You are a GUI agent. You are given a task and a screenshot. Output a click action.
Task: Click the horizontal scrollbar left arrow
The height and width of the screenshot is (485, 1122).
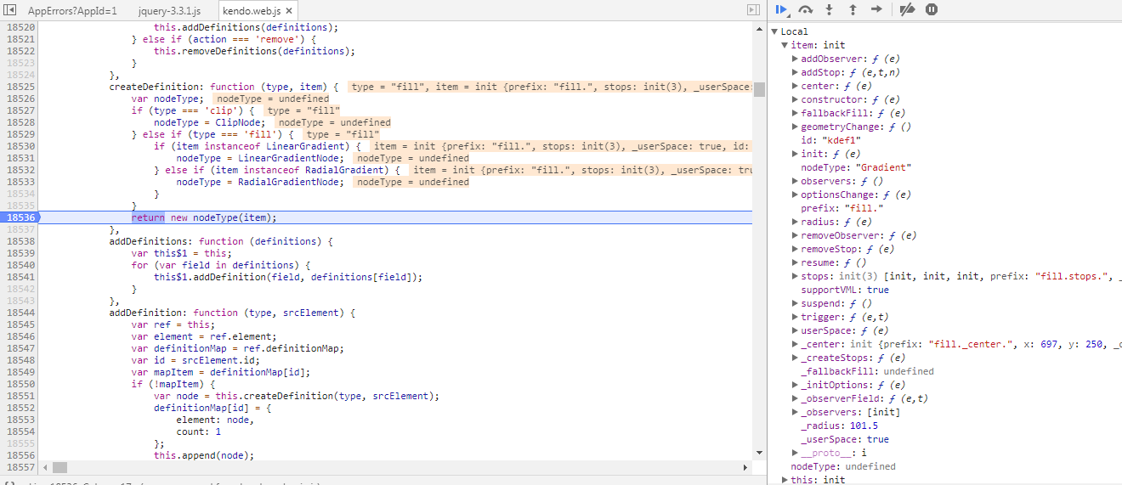pos(45,467)
